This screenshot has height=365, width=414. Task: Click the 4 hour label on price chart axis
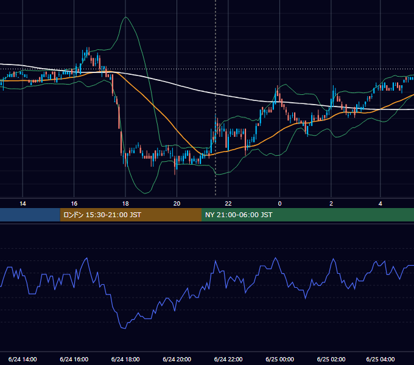tap(380, 204)
